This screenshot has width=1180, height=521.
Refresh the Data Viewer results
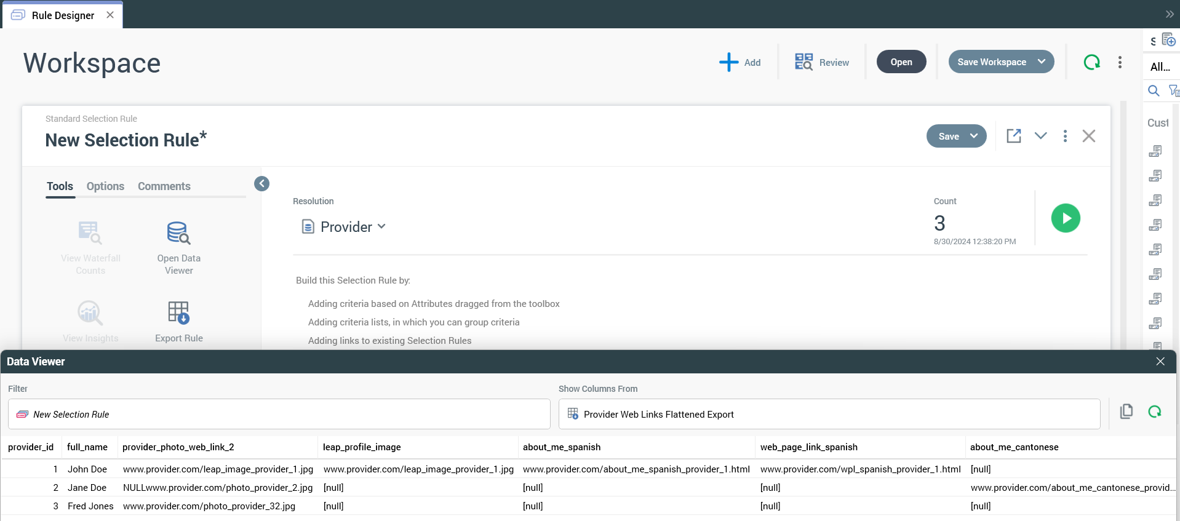point(1155,412)
